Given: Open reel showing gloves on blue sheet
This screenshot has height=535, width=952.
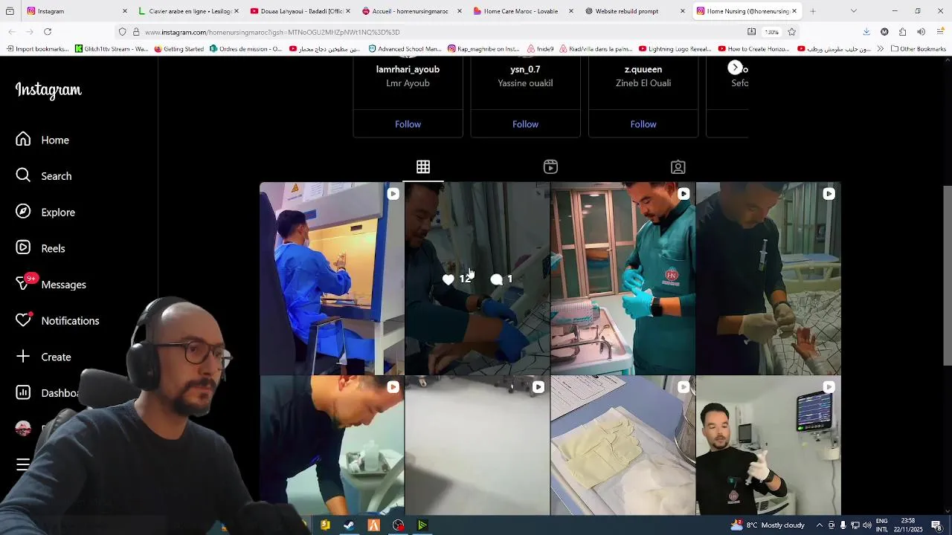Looking at the screenshot, I should [x=623, y=446].
